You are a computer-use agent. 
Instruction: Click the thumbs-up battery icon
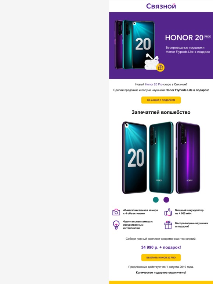point(168,212)
